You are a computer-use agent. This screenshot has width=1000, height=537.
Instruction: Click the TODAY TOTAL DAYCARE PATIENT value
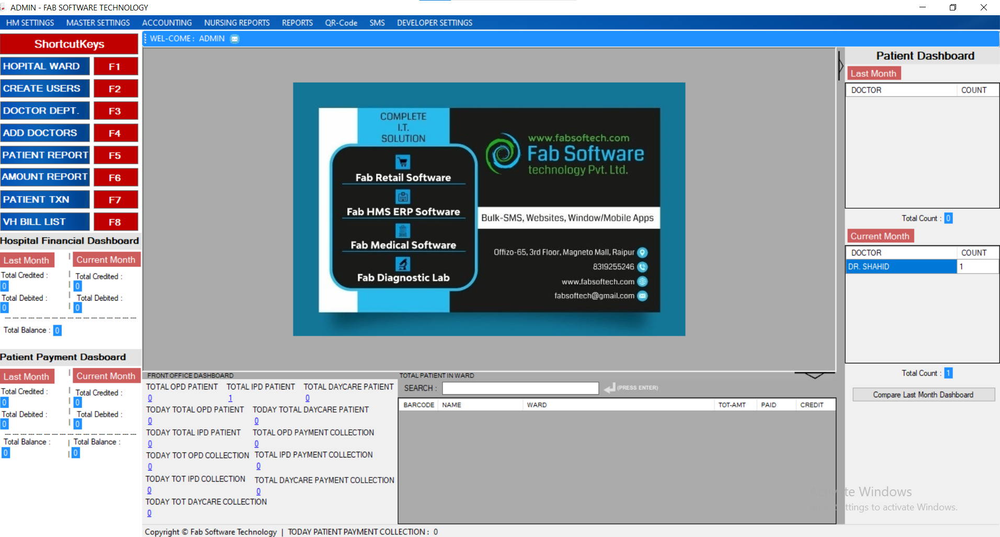[256, 421]
